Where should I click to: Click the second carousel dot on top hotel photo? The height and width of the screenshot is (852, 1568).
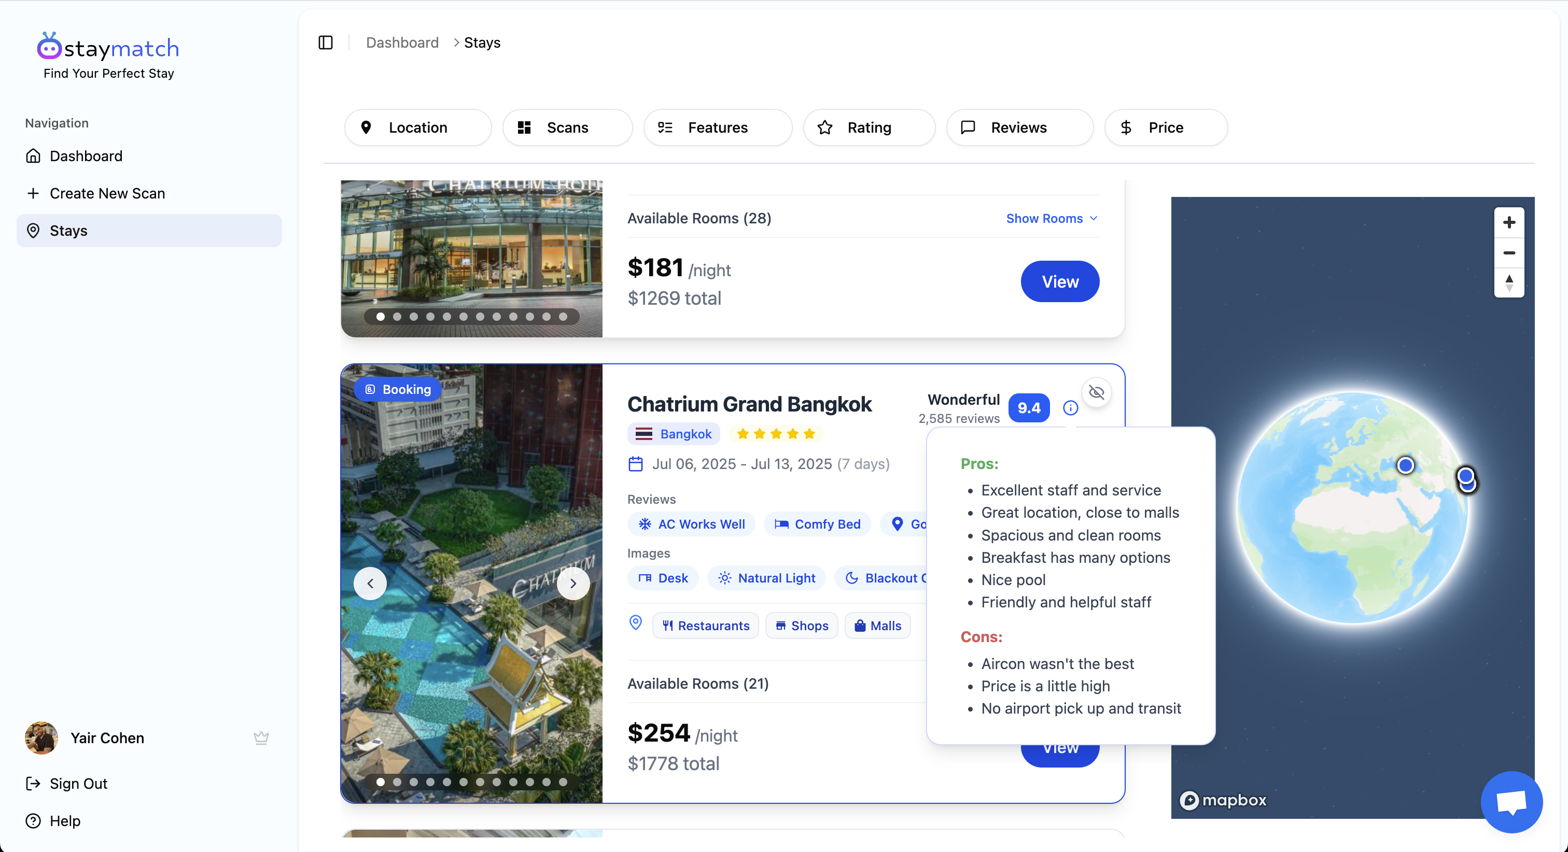(x=397, y=317)
